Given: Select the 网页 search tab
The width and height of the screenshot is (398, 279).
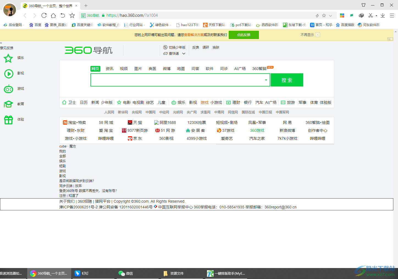Looking at the screenshot, I should [95, 69].
